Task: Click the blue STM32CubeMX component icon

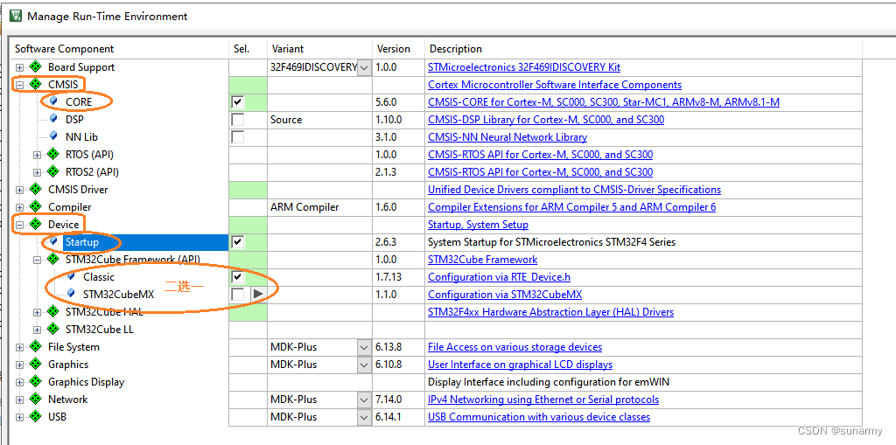Action: click(72, 295)
